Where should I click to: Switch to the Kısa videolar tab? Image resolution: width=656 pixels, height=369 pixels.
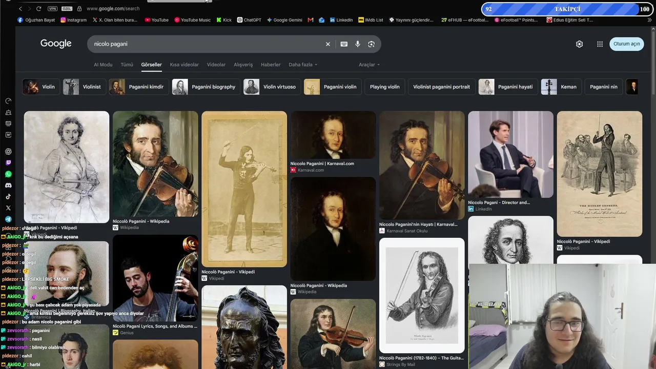click(184, 65)
